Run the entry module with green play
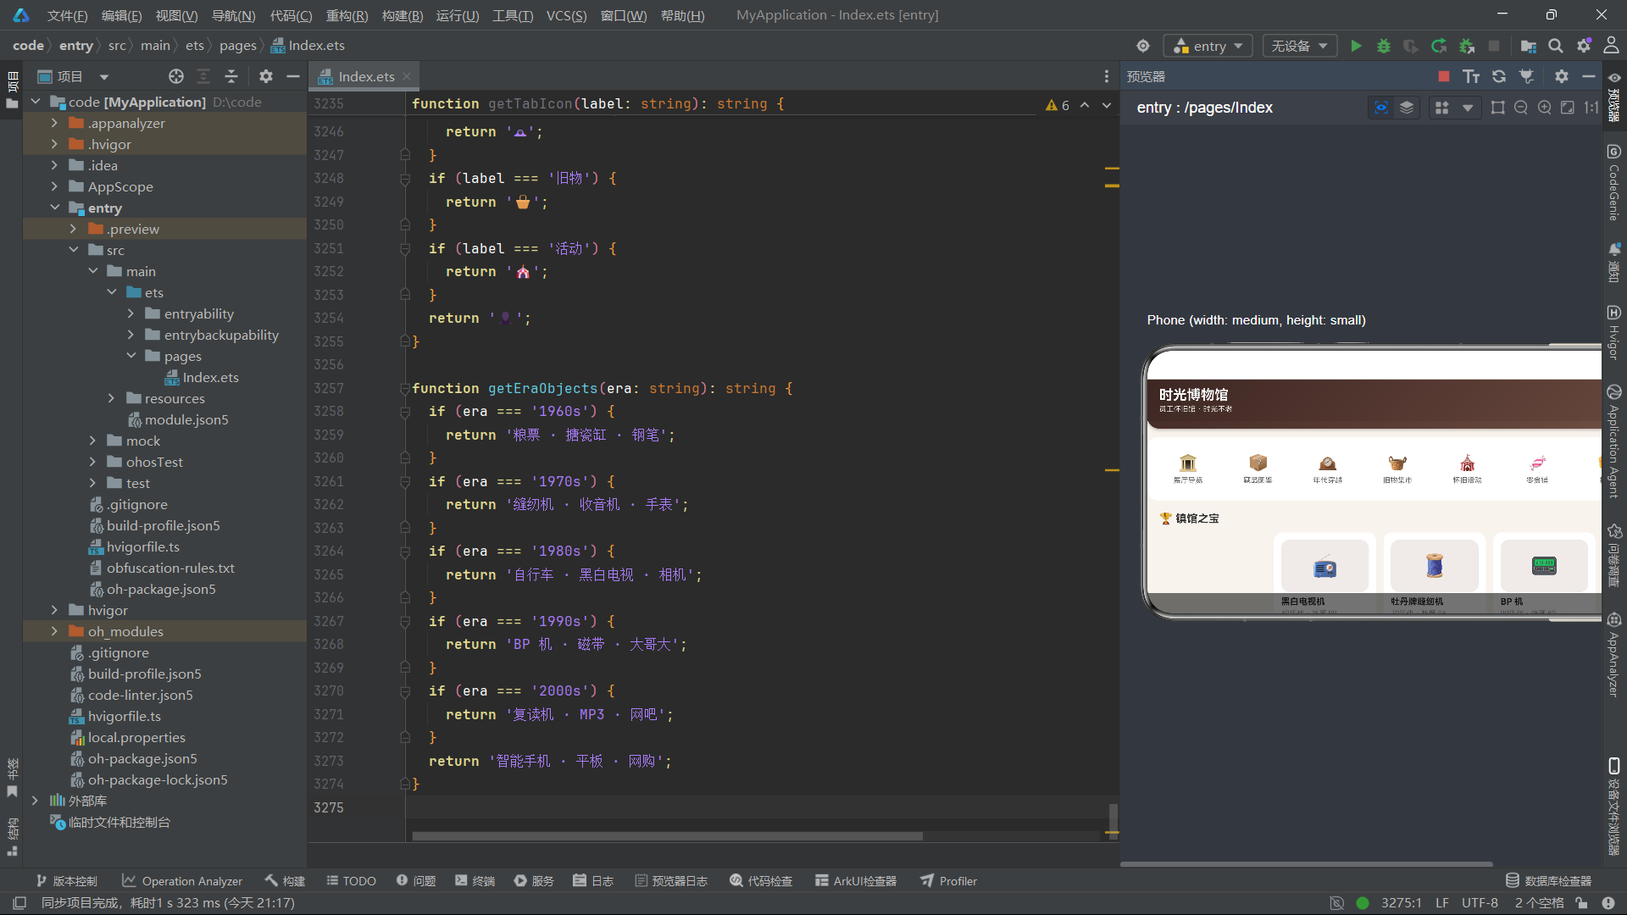1627x915 pixels. (x=1356, y=46)
